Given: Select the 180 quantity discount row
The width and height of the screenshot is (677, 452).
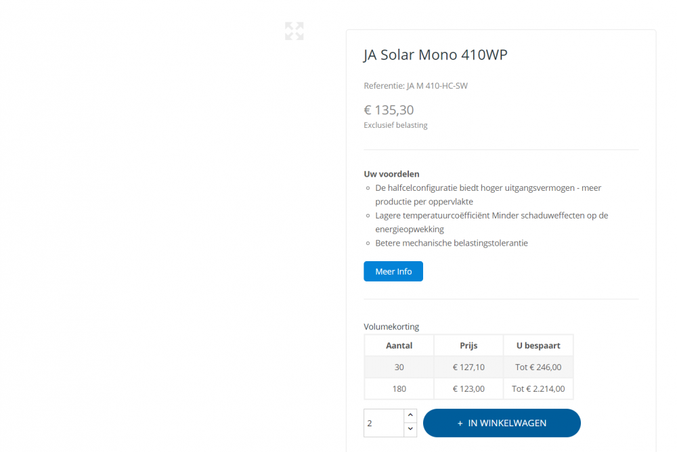Looking at the screenshot, I should click(399, 389).
